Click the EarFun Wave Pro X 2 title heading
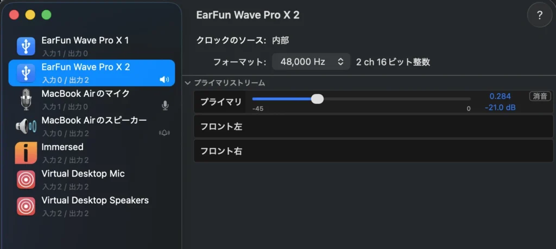This screenshot has width=556, height=249. (248, 15)
